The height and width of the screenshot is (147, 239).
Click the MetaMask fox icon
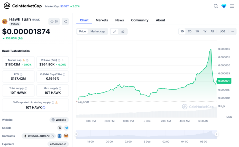(66, 136)
